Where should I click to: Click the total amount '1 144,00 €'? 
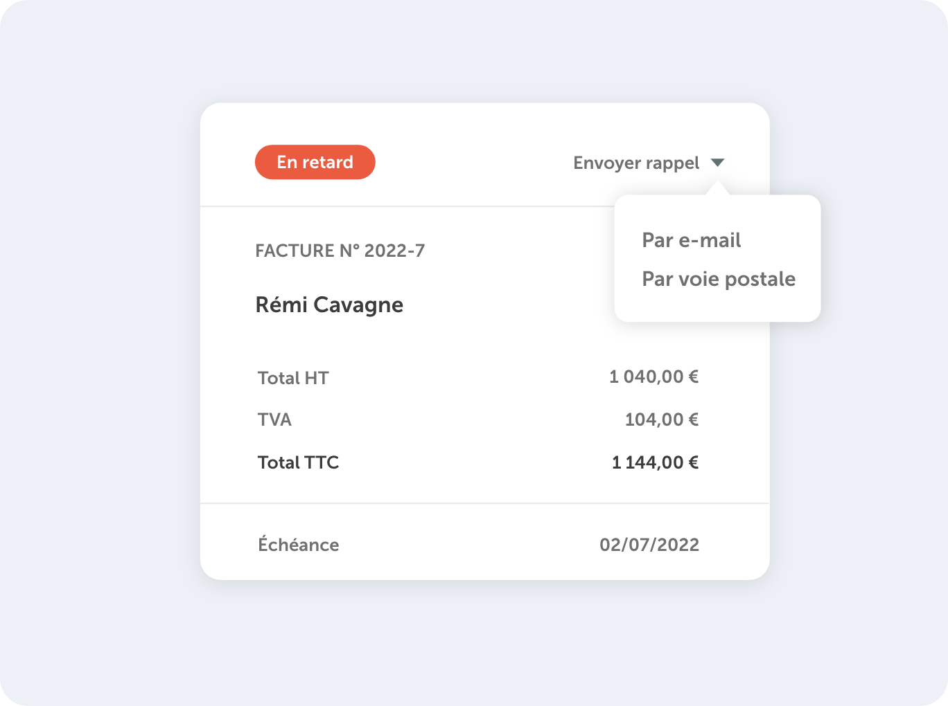(x=655, y=462)
